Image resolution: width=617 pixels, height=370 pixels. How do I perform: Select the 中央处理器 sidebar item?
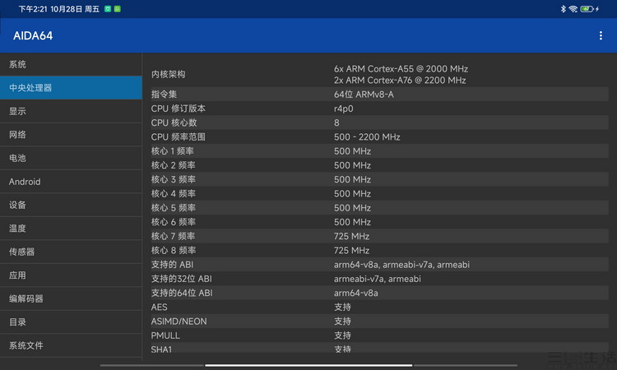click(71, 88)
